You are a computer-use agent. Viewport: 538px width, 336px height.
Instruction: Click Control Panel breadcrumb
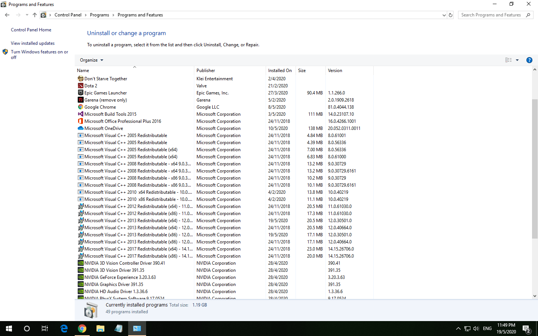pos(68,15)
